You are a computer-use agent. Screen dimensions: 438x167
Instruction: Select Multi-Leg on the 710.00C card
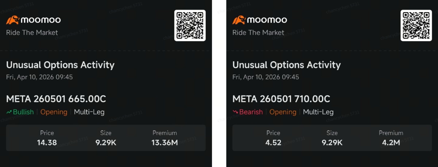click(x=318, y=112)
